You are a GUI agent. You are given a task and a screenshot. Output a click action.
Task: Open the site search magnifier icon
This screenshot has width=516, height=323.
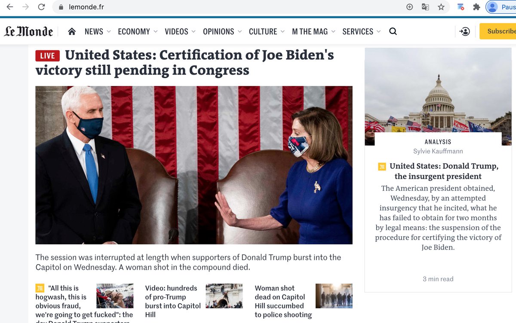pyautogui.click(x=393, y=31)
